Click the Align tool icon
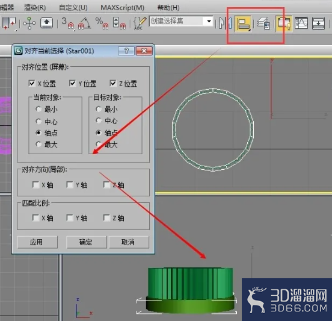The height and width of the screenshot is (321, 332). coord(243,23)
